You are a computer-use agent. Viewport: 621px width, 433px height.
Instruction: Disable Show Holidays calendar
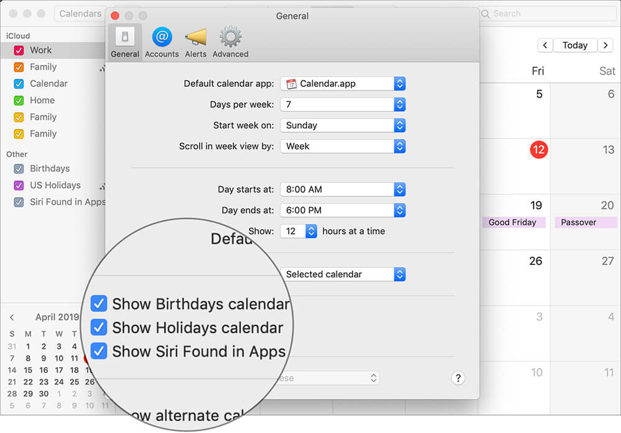[98, 327]
